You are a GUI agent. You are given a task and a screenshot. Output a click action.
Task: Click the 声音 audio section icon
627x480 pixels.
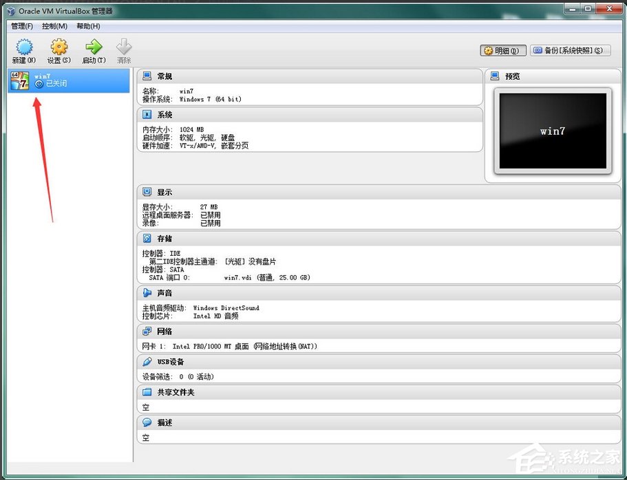(146, 293)
